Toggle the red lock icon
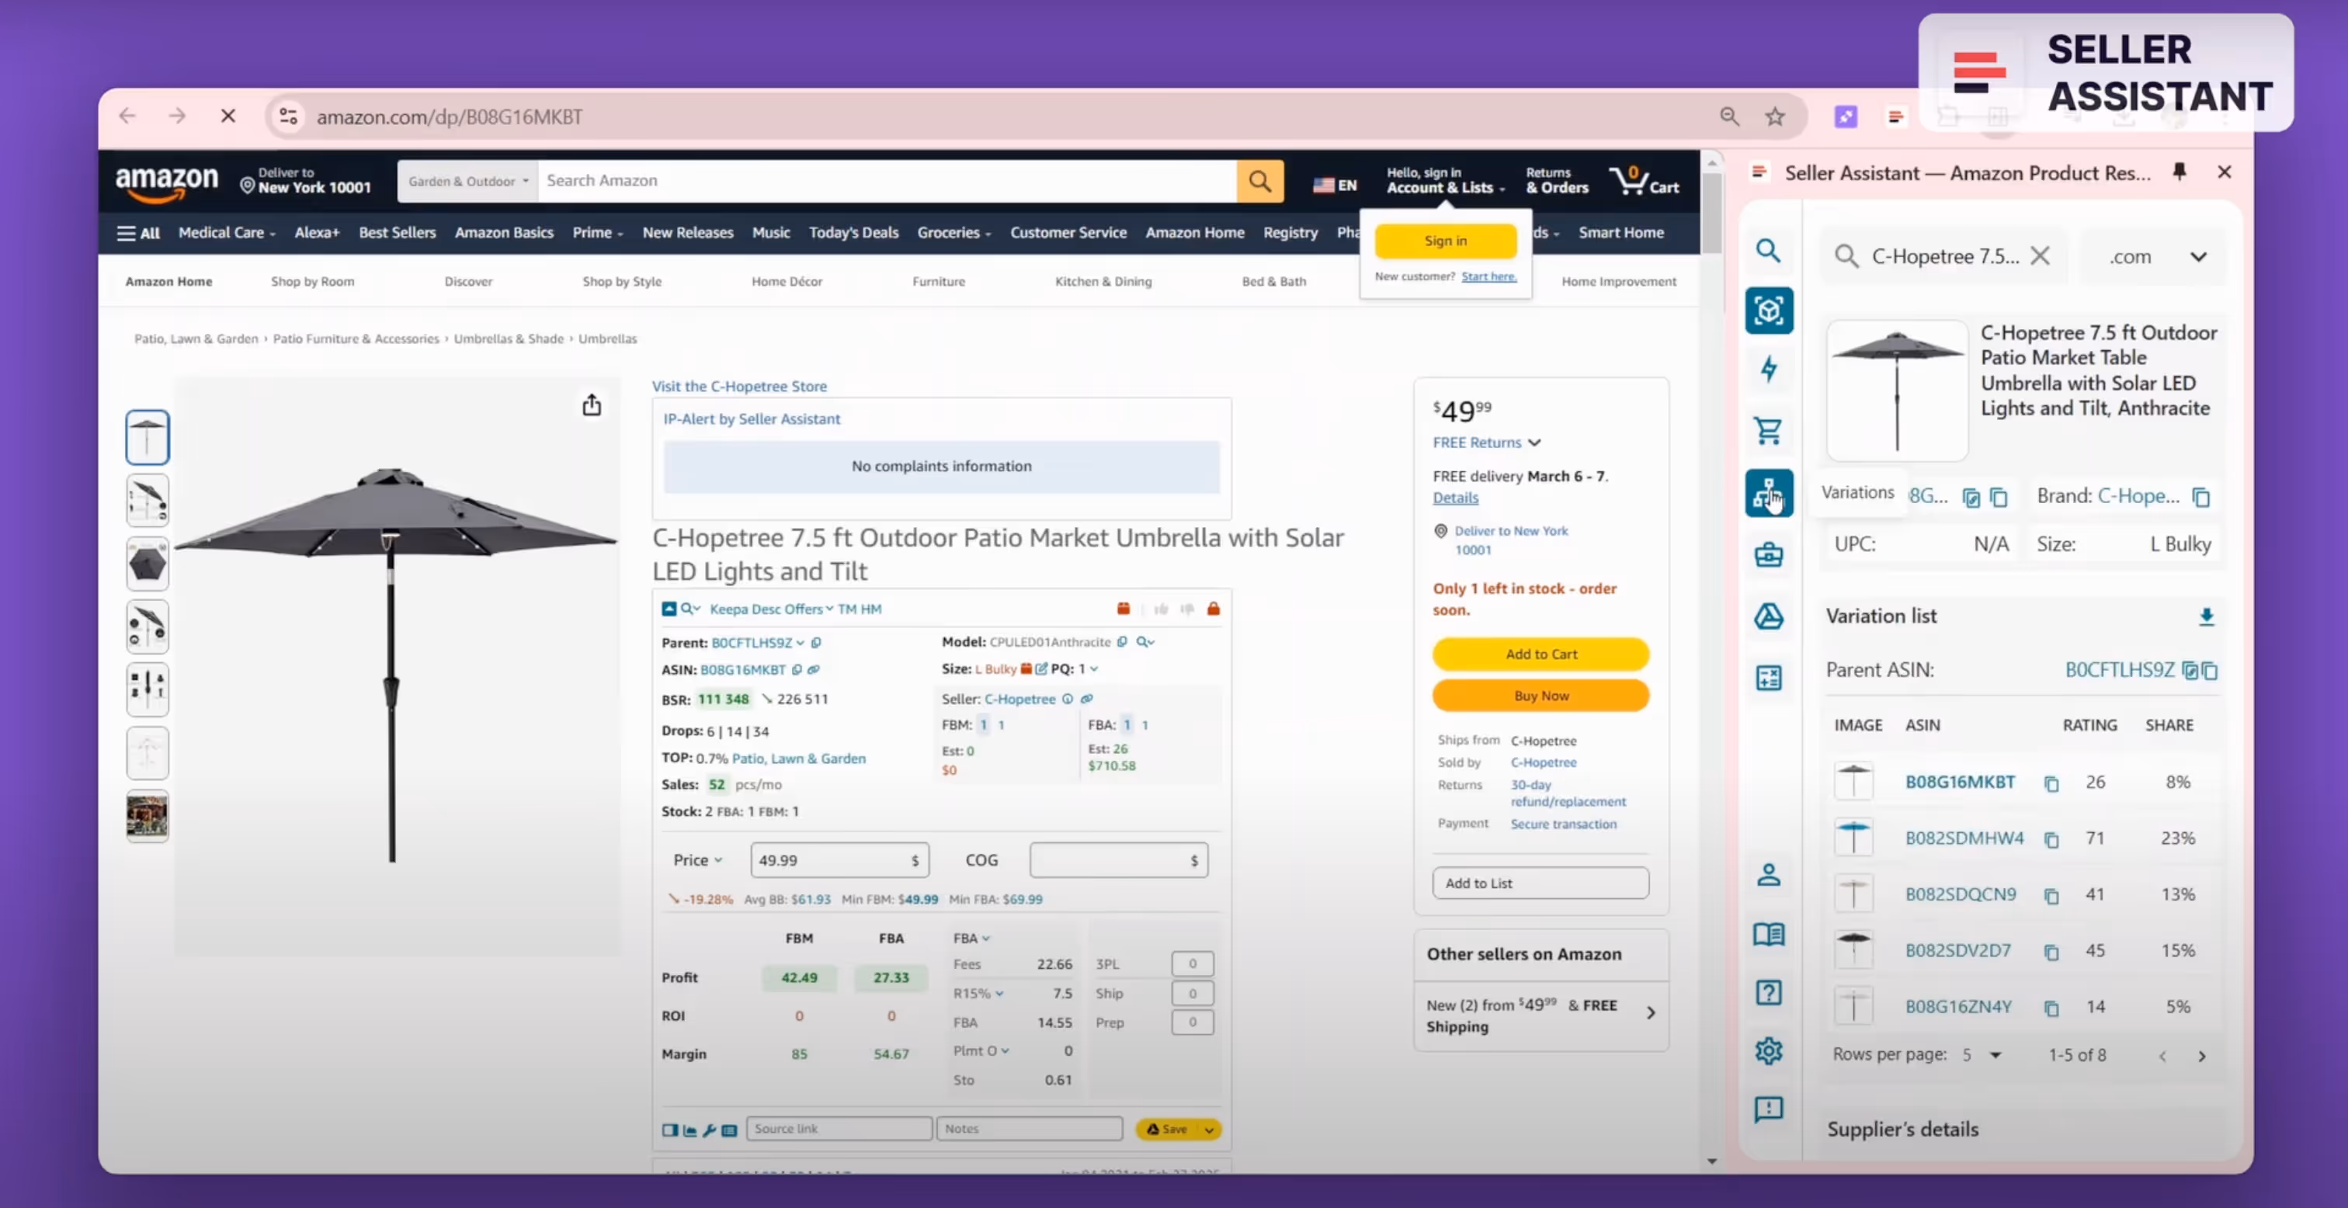The width and height of the screenshot is (2348, 1208). [x=1213, y=609]
